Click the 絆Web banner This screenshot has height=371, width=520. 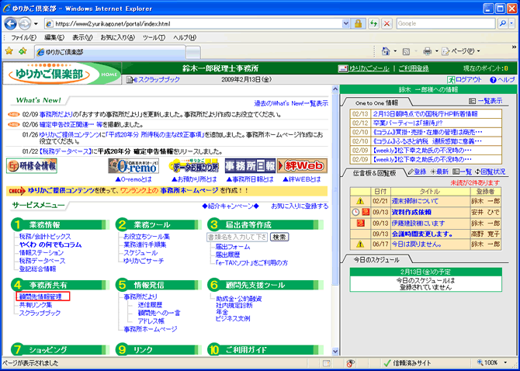pos(302,166)
